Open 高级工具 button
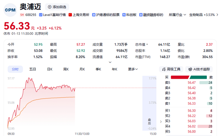This screenshot has width=219, height=136. pos(171,69)
